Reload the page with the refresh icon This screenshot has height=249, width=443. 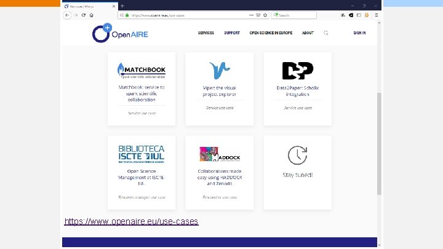click(84, 15)
